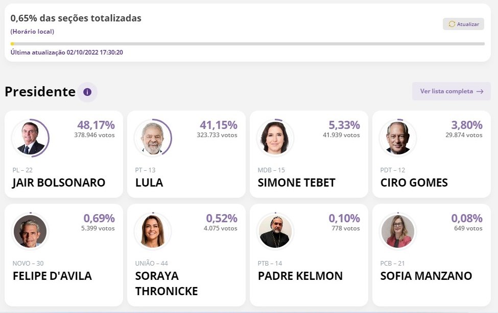The image size is (498, 313).
Task: Open the SIMONE TEBET card name
Action: click(x=296, y=182)
